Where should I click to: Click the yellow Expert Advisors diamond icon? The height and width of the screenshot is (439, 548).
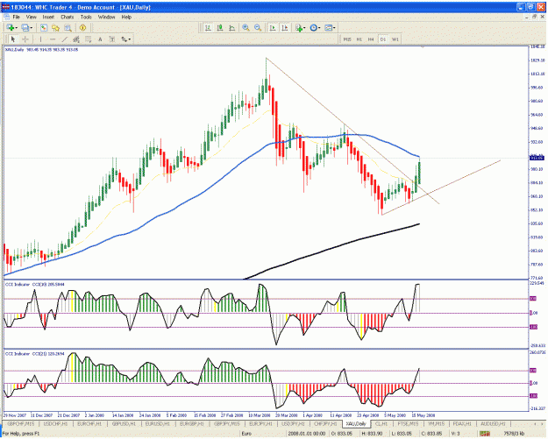point(82,27)
